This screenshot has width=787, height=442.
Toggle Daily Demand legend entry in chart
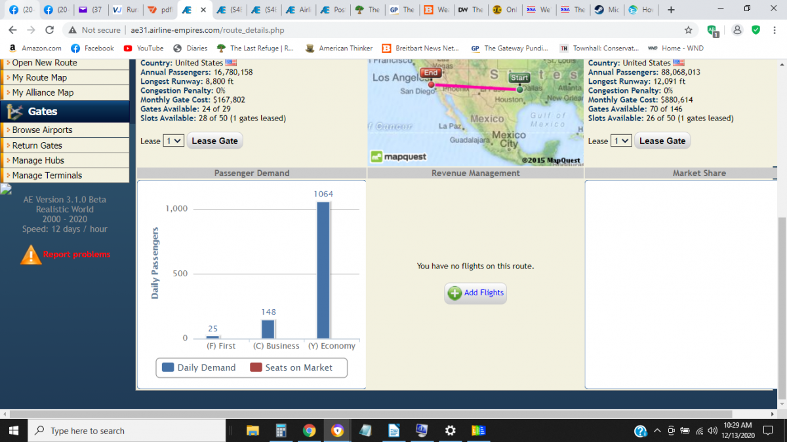tap(199, 367)
